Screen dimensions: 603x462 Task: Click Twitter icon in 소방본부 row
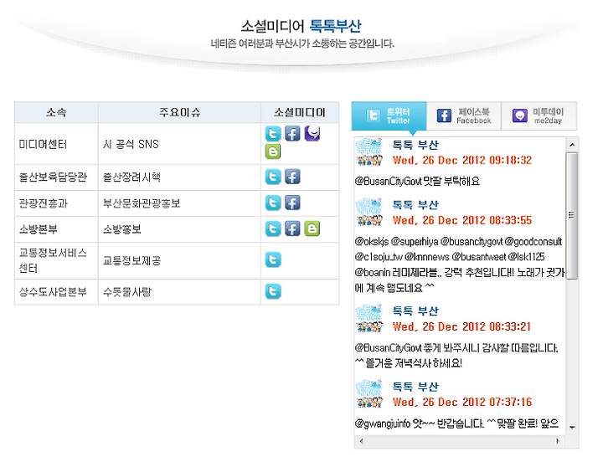(273, 228)
